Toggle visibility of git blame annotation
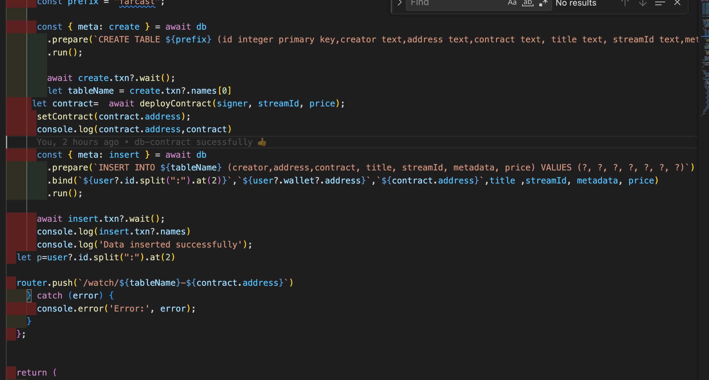This screenshot has height=380, width=709. (151, 141)
